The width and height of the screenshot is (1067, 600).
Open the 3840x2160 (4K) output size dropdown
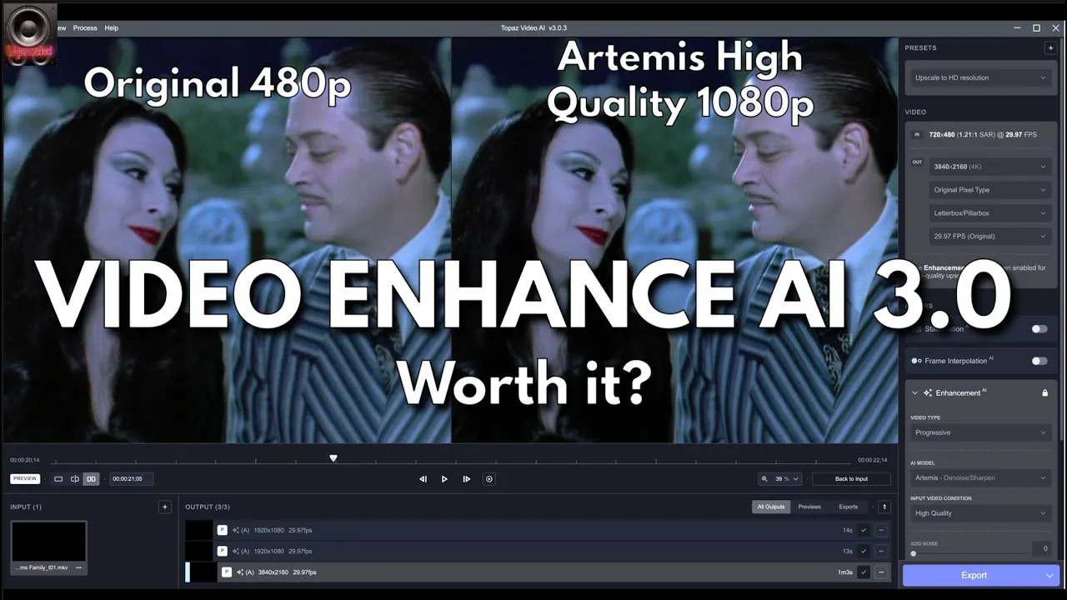989,167
